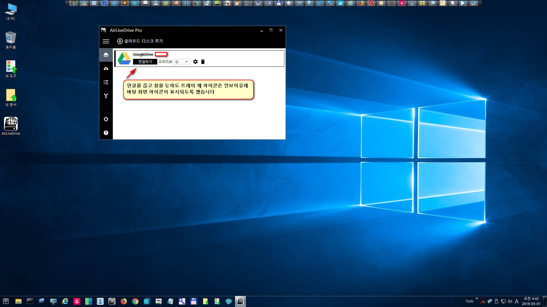Click active AirLiveDrive taskbar button
The width and height of the screenshot is (547, 307).
tap(240, 301)
